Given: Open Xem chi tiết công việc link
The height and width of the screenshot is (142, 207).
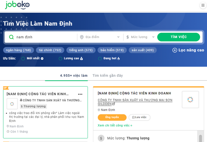Looking at the screenshot, I should (115, 125).
